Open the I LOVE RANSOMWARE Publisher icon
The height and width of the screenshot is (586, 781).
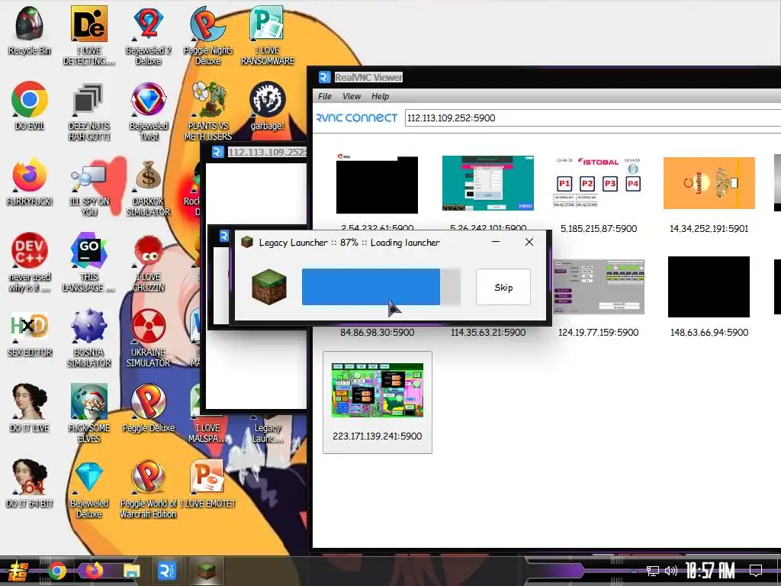click(x=268, y=35)
